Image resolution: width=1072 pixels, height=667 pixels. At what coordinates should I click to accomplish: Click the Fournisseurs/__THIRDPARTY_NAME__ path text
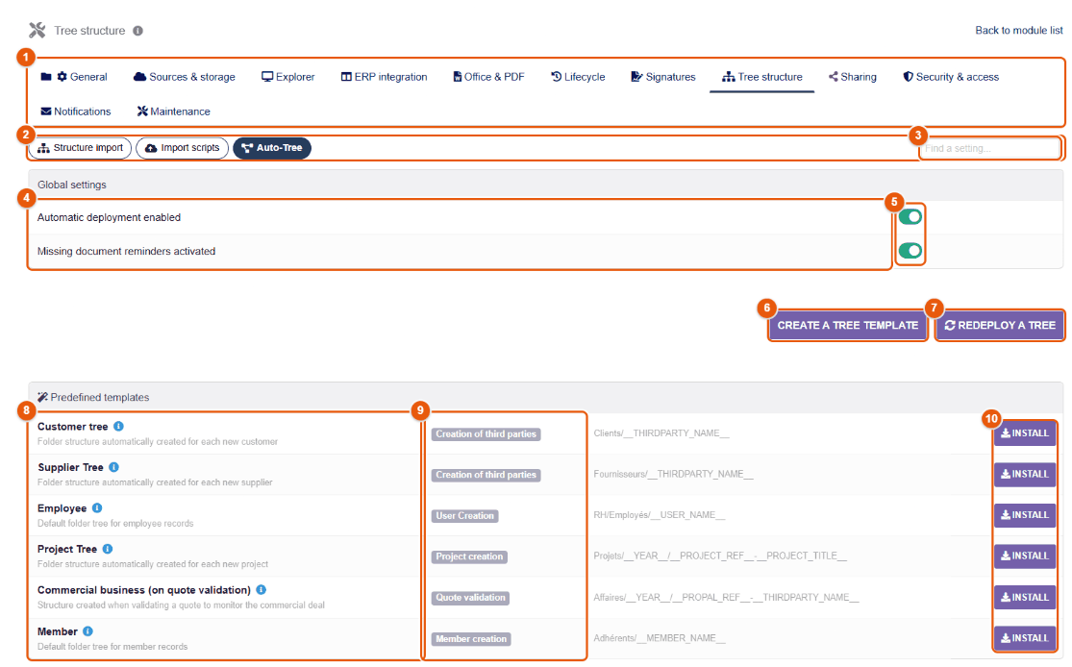(673, 474)
